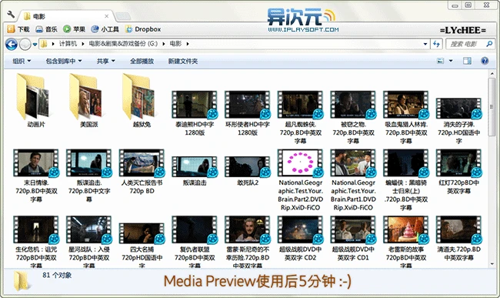Close the 电影 tab
500x298 pixels.
pyautogui.click(x=106, y=16)
